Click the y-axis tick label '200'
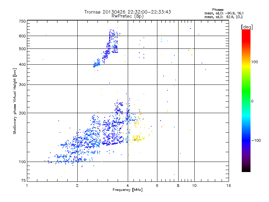Viewport: 269px width, 202px height. 22,113
